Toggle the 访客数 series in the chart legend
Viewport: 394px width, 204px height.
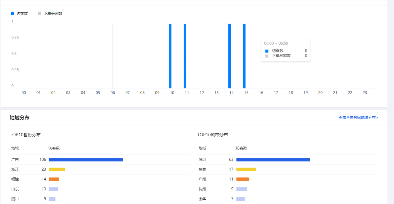(x=19, y=13)
